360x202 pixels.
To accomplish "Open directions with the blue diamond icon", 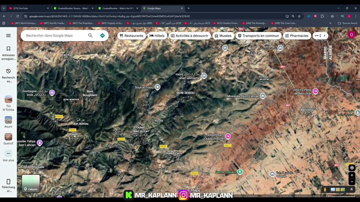I will click(102, 36).
